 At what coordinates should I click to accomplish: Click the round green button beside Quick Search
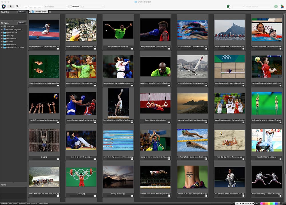[276, 6]
